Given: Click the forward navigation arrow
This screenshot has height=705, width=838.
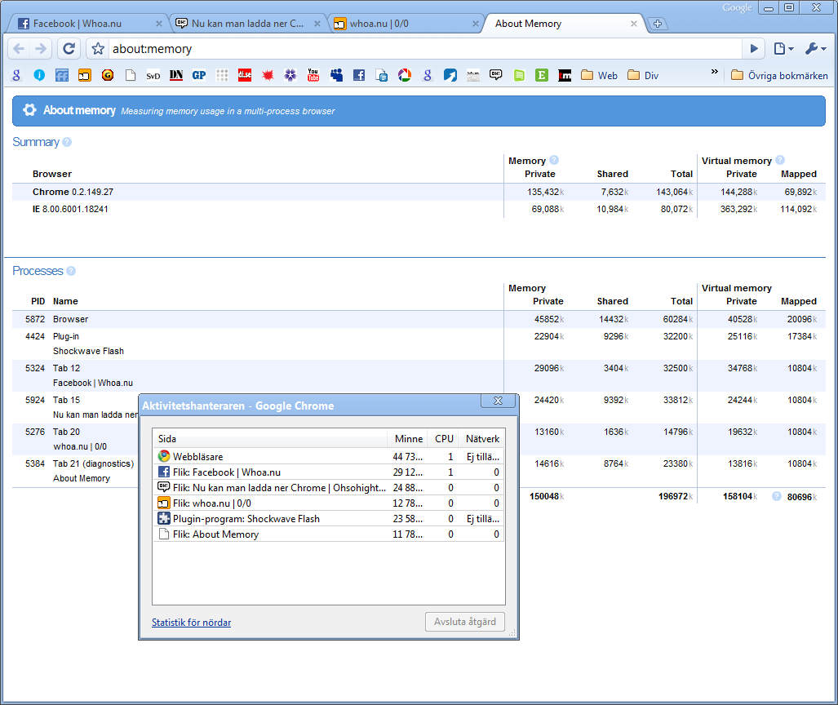Looking at the screenshot, I should [x=41, y=49].
